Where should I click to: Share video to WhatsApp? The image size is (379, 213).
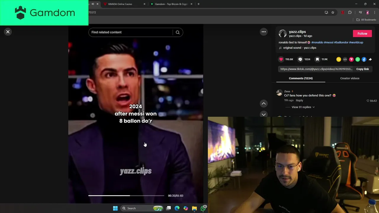point(358,59)
